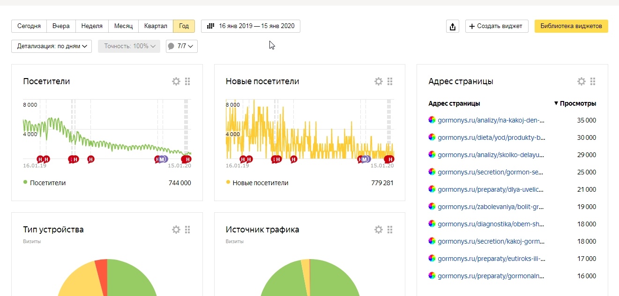Open gormonys.ru/zabolevaniya/bolit-gr link
The height and width of the screenshot is (296, 619).
click(491, 207)
